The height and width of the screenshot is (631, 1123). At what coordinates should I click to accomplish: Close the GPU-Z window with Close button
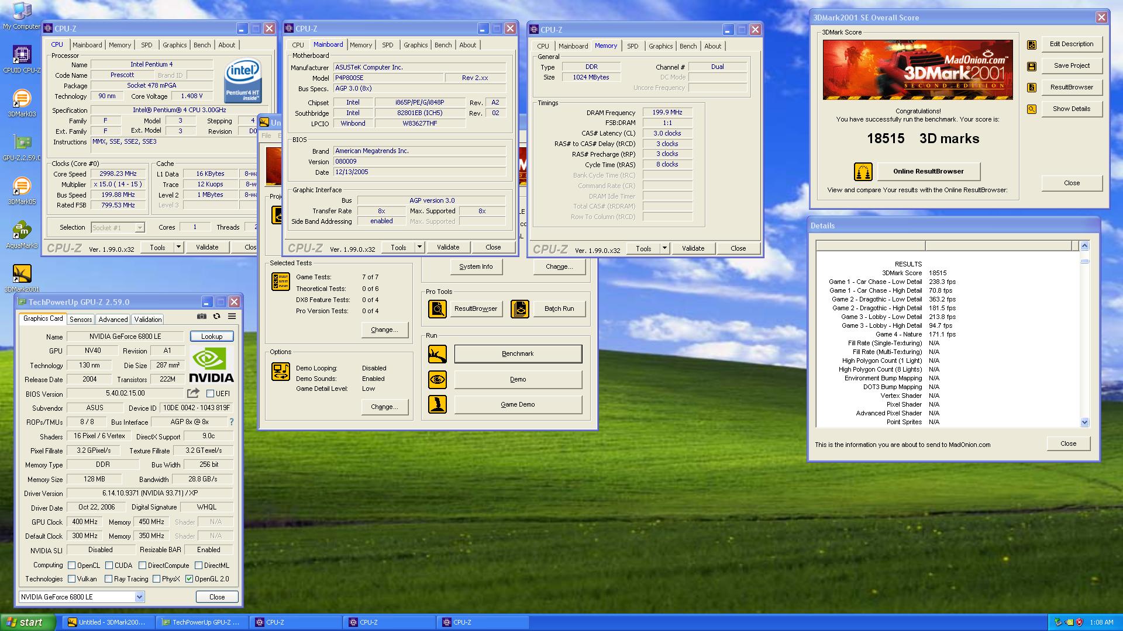(217, 597)
